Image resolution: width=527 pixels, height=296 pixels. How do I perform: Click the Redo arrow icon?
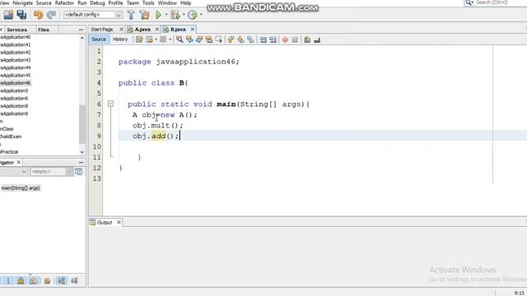[x=51, y=15]
